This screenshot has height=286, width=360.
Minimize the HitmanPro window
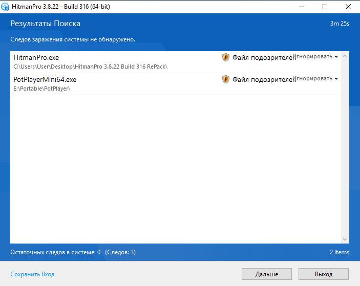point(302,7)
